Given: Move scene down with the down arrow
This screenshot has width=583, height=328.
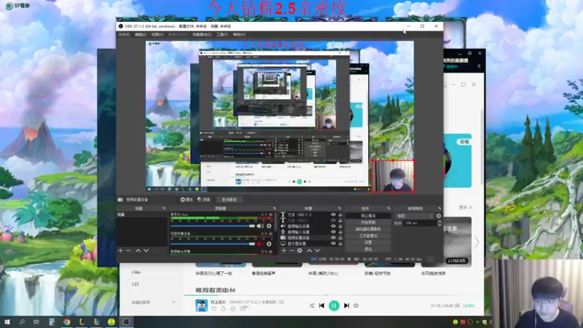Looking at the screenshot, I should pos(146,251).
